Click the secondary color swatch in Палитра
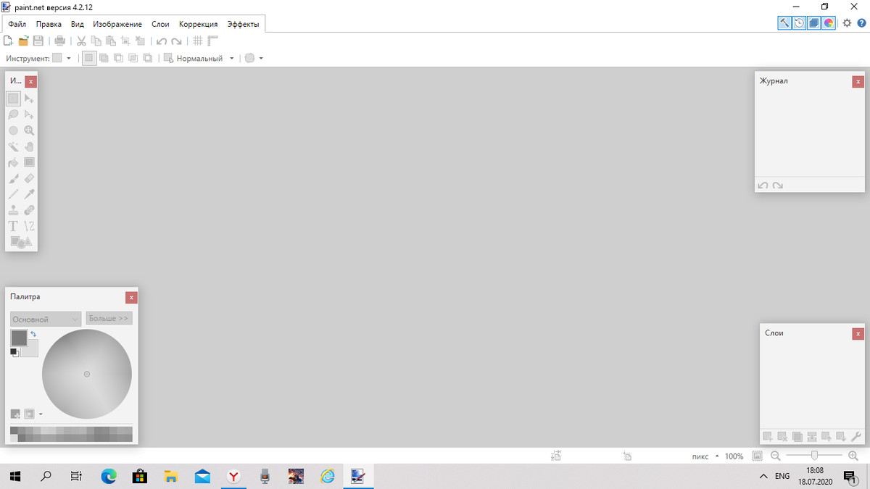 point(31,351)
